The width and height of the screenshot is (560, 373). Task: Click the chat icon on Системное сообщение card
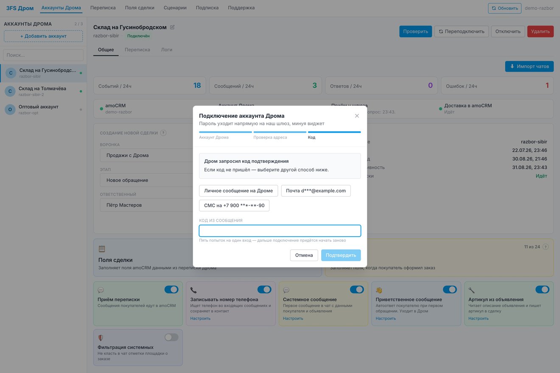[x=286, y=290]
